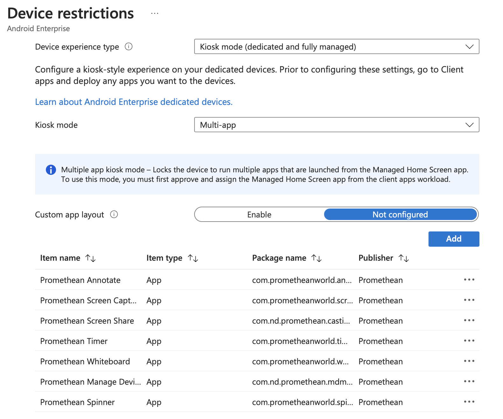Click App type cell in Promethean Timer row
The width and height of the screenshot is (503, 419).
click(154, 341)
